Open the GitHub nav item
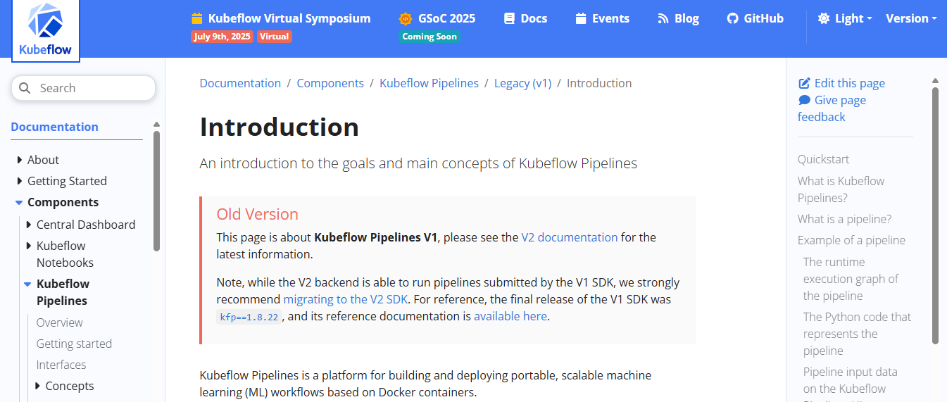Screen dimensions: 947x402 (755, 19)
